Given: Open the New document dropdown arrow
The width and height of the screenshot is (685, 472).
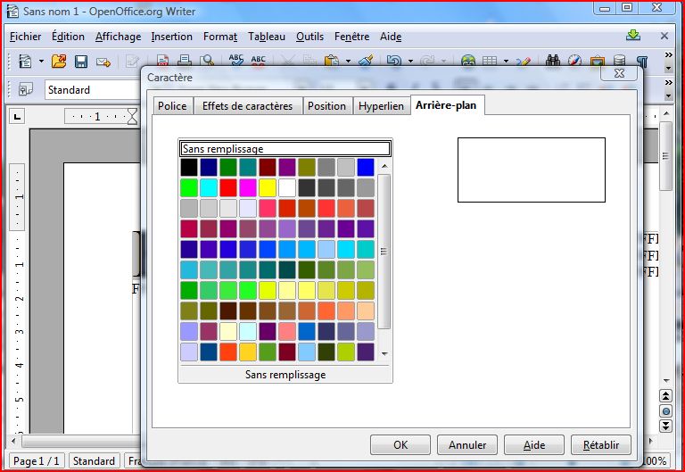Looking at the screenshot, I should point(41,61).
